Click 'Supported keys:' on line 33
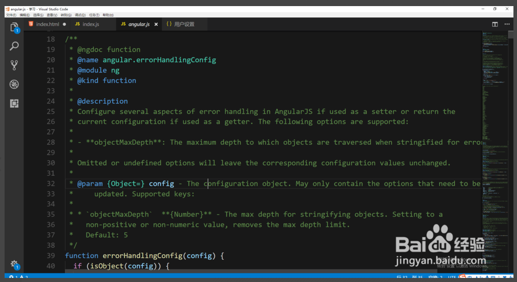The width and height of the screenshot is (517, 282). click(x=163, y=194)
